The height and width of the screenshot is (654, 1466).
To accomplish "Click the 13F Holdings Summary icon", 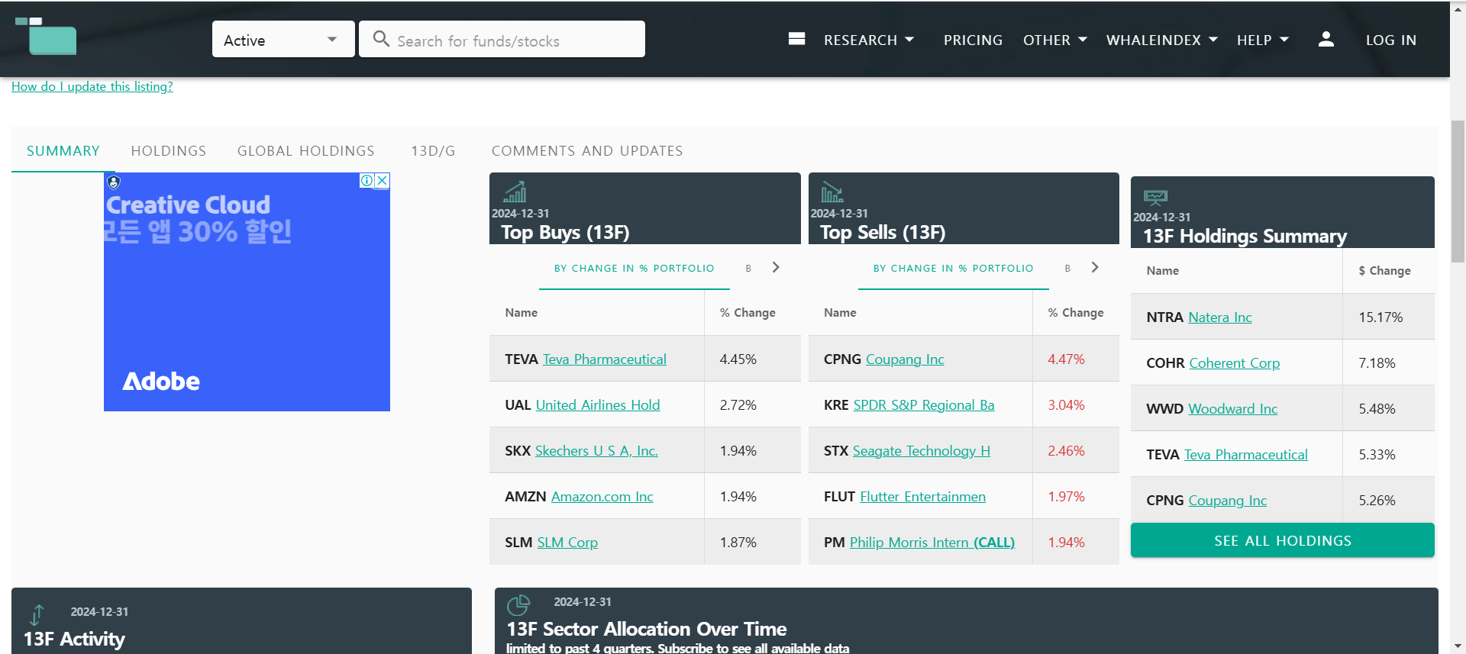I will [1155, 197].
